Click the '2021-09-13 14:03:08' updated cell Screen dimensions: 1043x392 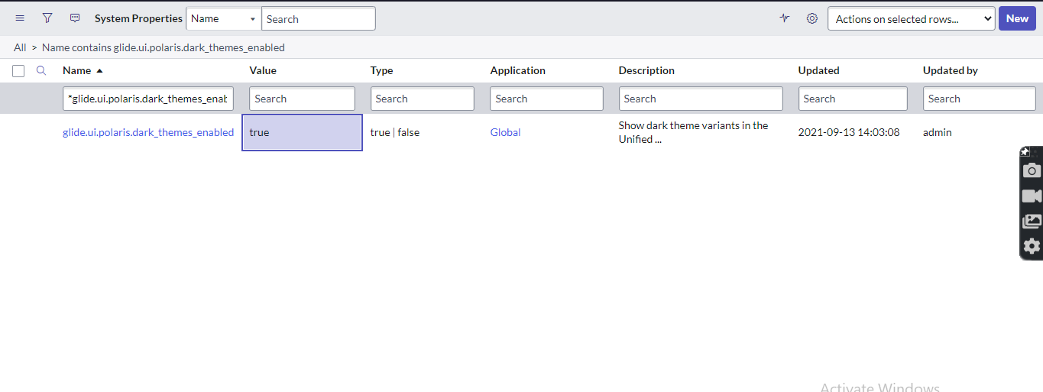(849, 132)
